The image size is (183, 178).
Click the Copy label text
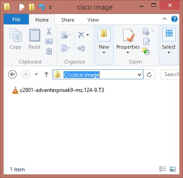pyautogui.click(x=15, y=47)
